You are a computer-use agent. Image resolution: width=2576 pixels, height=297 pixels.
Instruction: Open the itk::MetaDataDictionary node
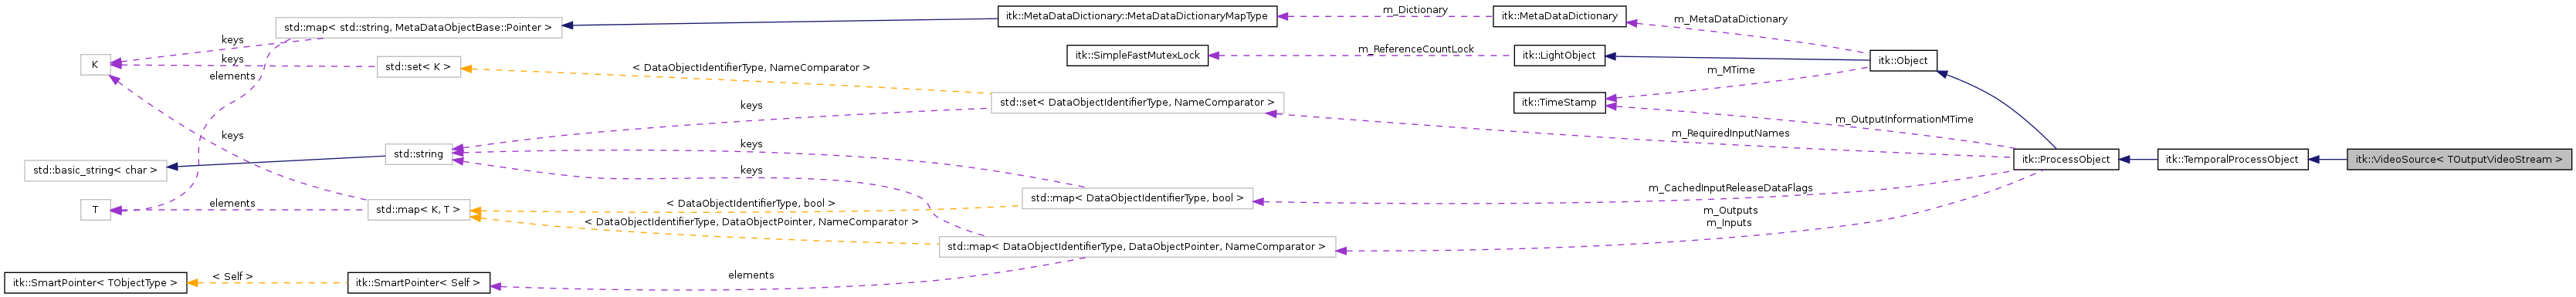tap(1558, 16)
